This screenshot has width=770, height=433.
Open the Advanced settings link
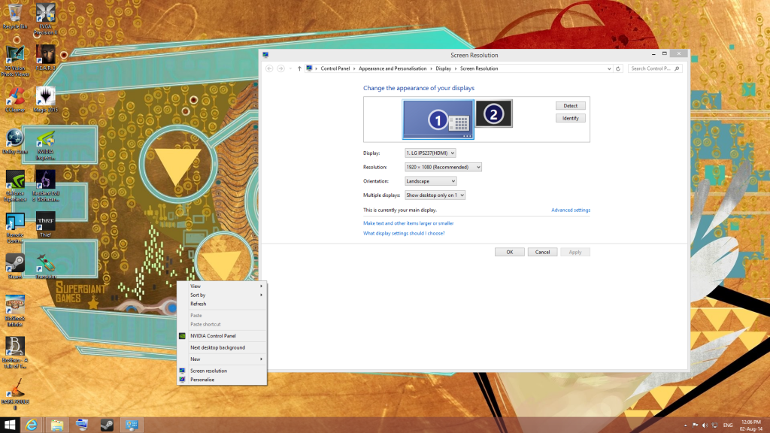[571, 210]
